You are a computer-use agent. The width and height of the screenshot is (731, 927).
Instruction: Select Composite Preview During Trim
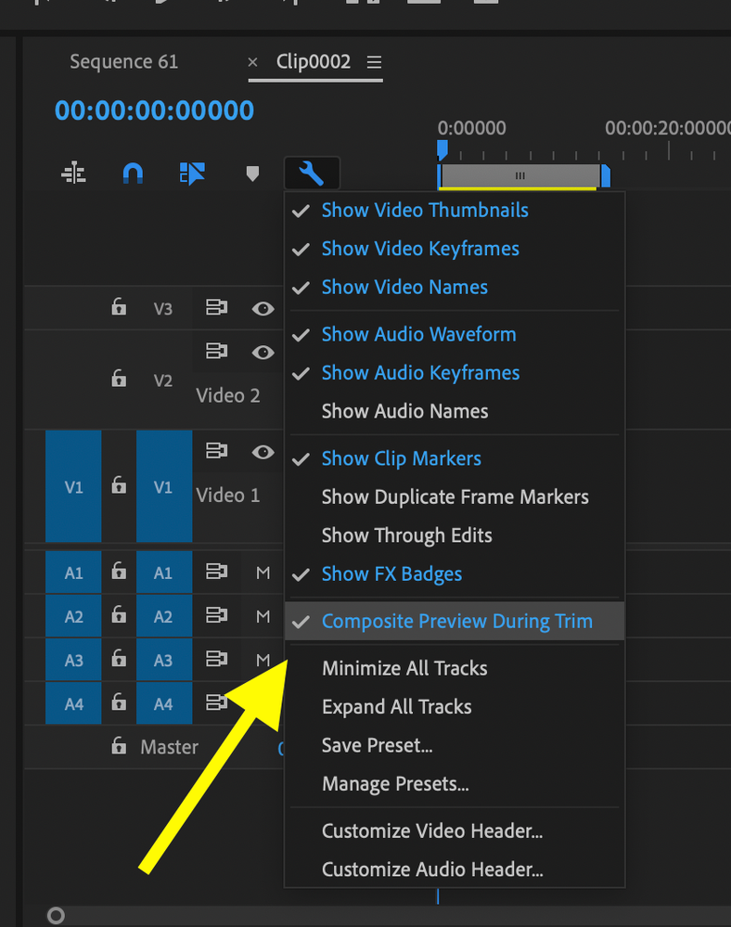(456, 622)
